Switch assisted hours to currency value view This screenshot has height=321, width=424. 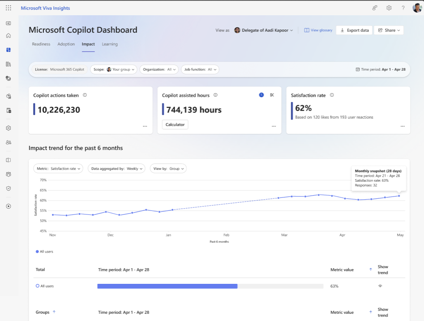tap(272, 95)
